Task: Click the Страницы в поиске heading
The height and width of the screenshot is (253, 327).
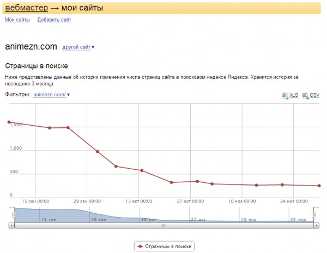Action: pyautogui.click(x=37, y=66)
